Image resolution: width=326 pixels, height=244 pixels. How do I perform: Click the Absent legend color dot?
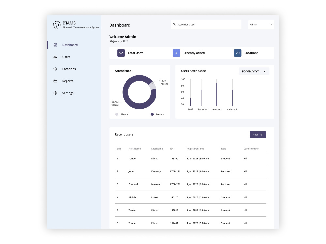[117, 114]
